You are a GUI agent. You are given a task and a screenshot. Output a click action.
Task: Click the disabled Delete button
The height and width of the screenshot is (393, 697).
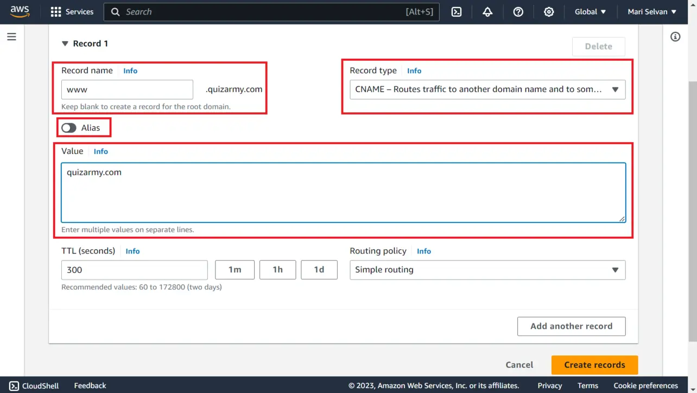tap(599, 47)
